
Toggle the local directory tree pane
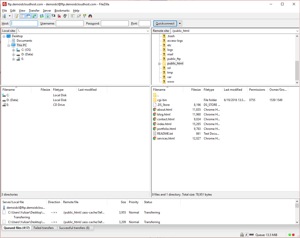tap(22, 16)
